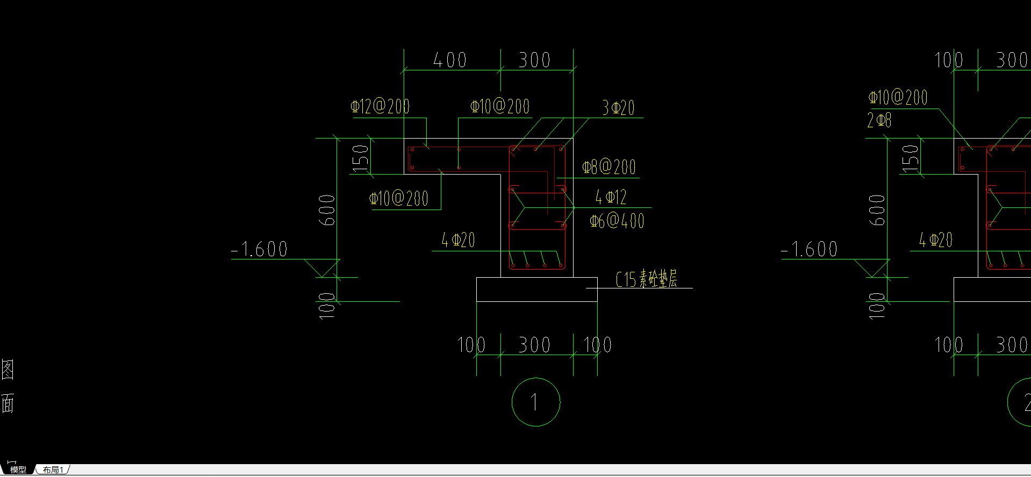Select the 4Φ12 rebar label
This screenshot has width=1031, height=477.
point(611,197)
